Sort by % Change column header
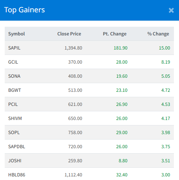This screenshot has width=179, height=180. pyautogui.click(x=158, y=34)
